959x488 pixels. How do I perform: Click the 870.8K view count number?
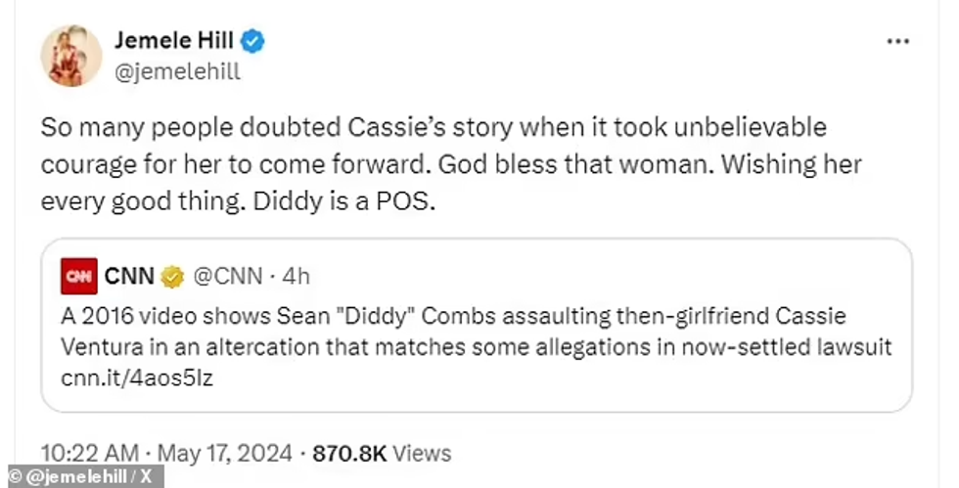[x=350, y=453]
